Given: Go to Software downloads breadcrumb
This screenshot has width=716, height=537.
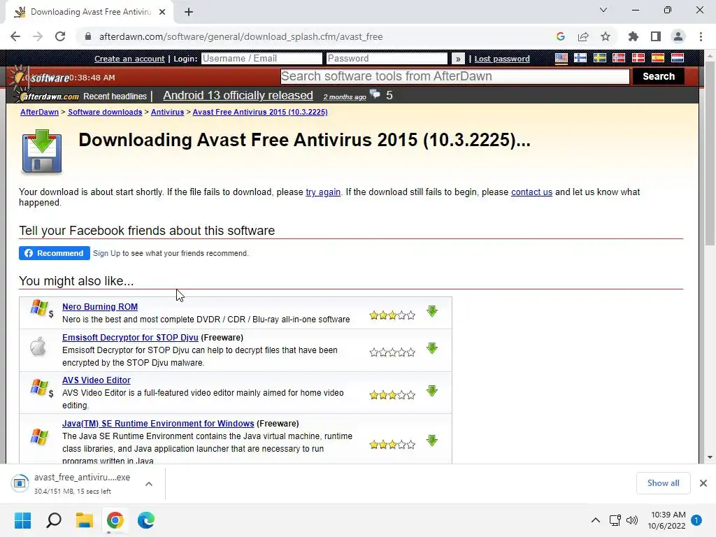Looking at the screenshot, I should tap(105, 112).
